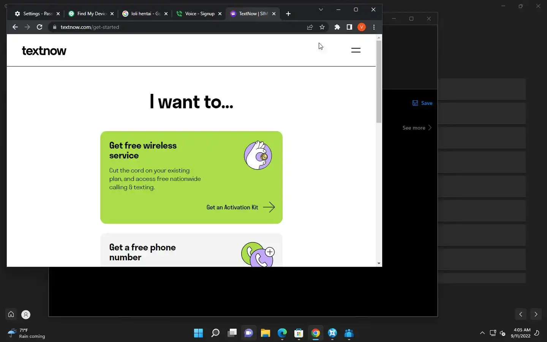This screenshot has height=342, width=547.
Task: Switch to the Voice - Signup tab
Action: (199, 14)
